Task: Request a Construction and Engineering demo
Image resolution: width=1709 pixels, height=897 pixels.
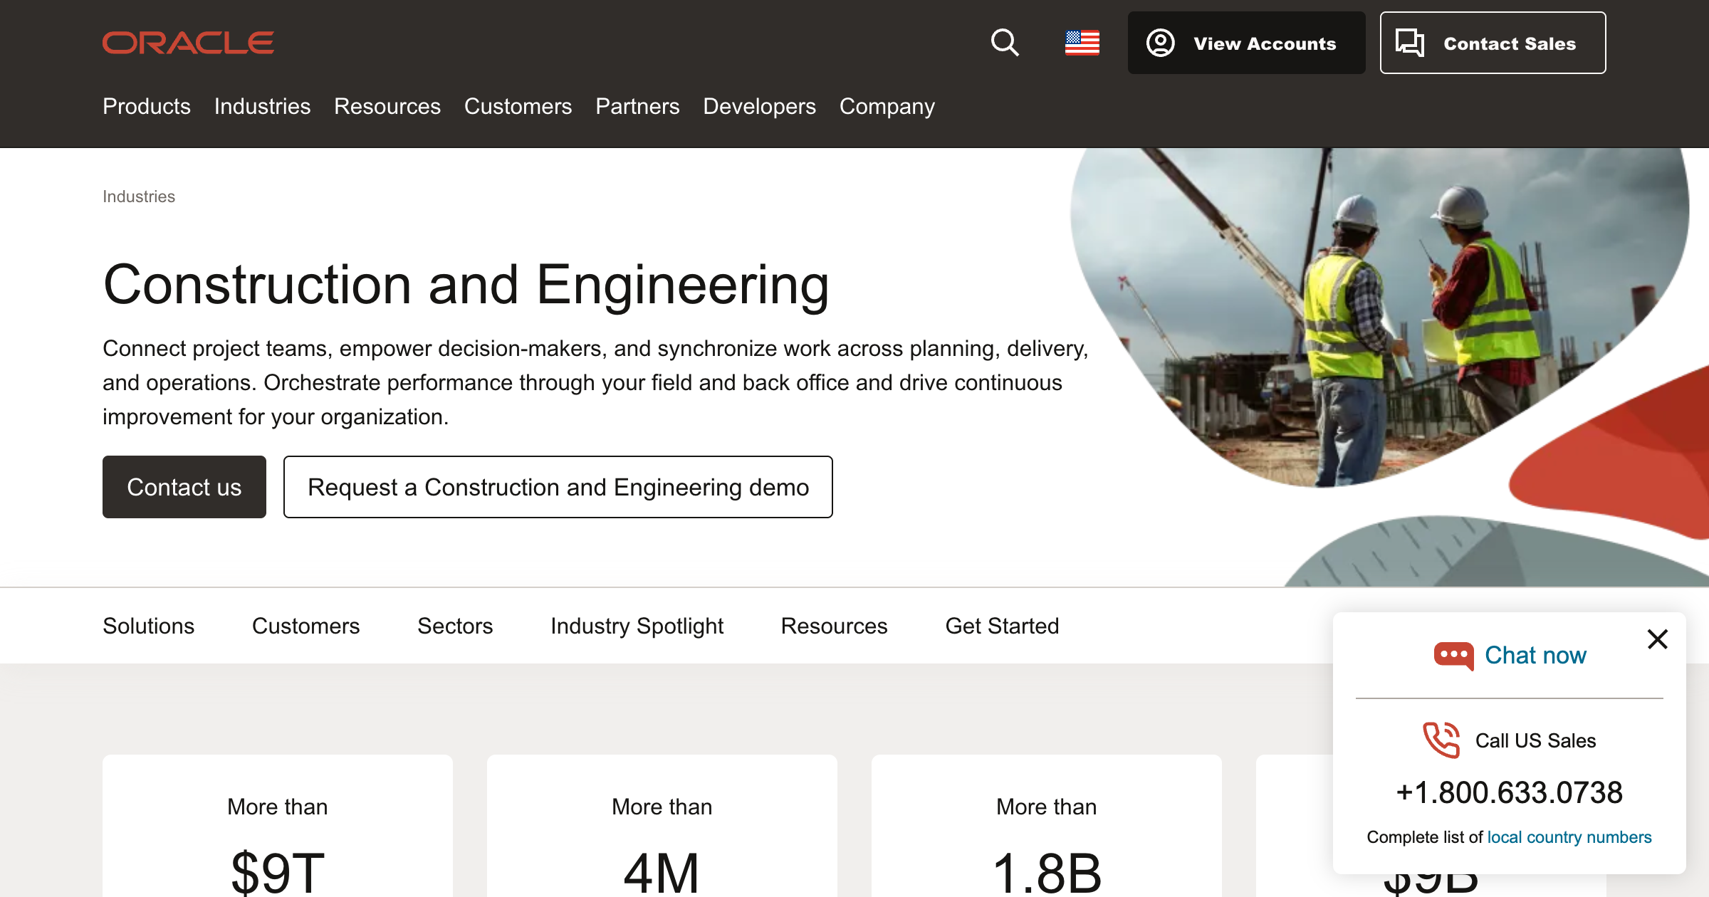Action: (x=558, y=487)
